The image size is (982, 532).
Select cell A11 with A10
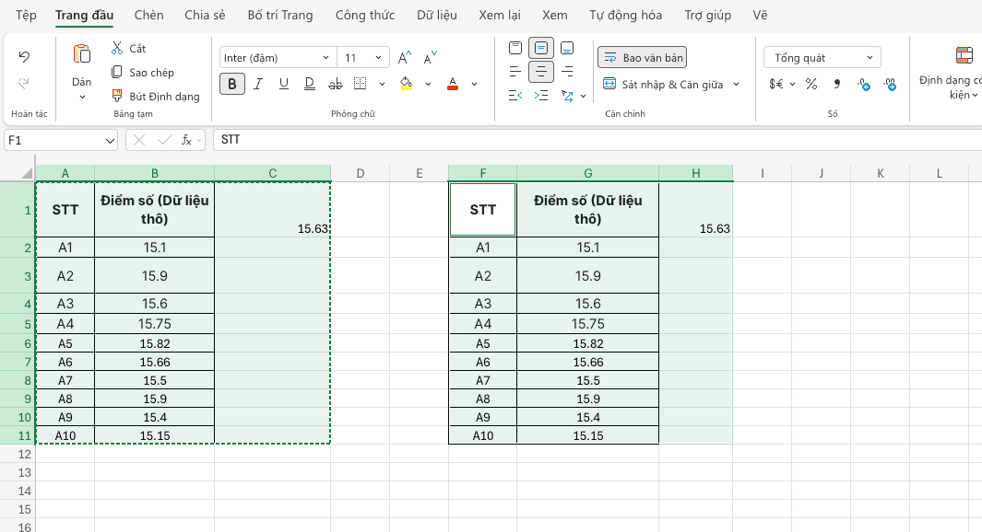65,435
